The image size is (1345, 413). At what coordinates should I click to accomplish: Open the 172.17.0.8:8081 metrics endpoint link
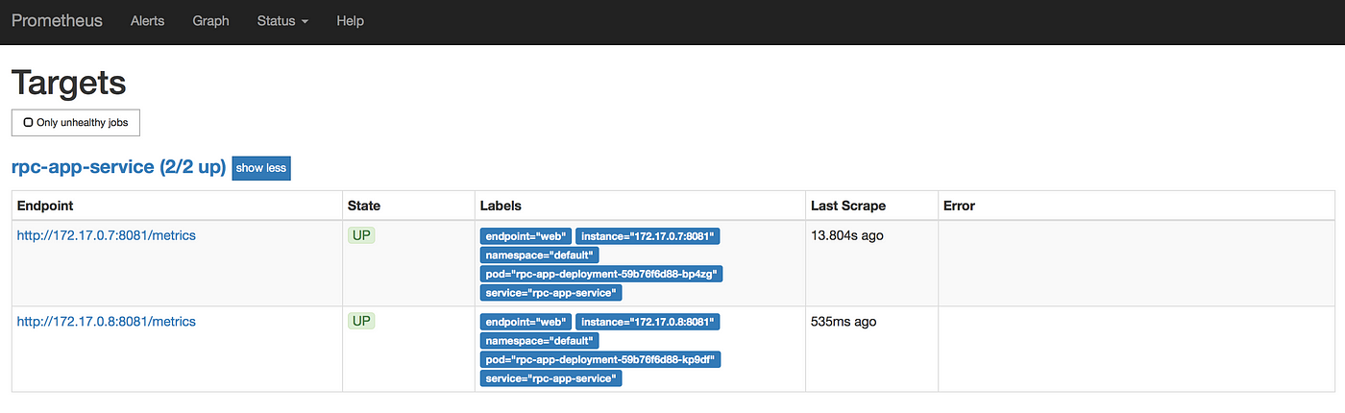tap(107, 322)
